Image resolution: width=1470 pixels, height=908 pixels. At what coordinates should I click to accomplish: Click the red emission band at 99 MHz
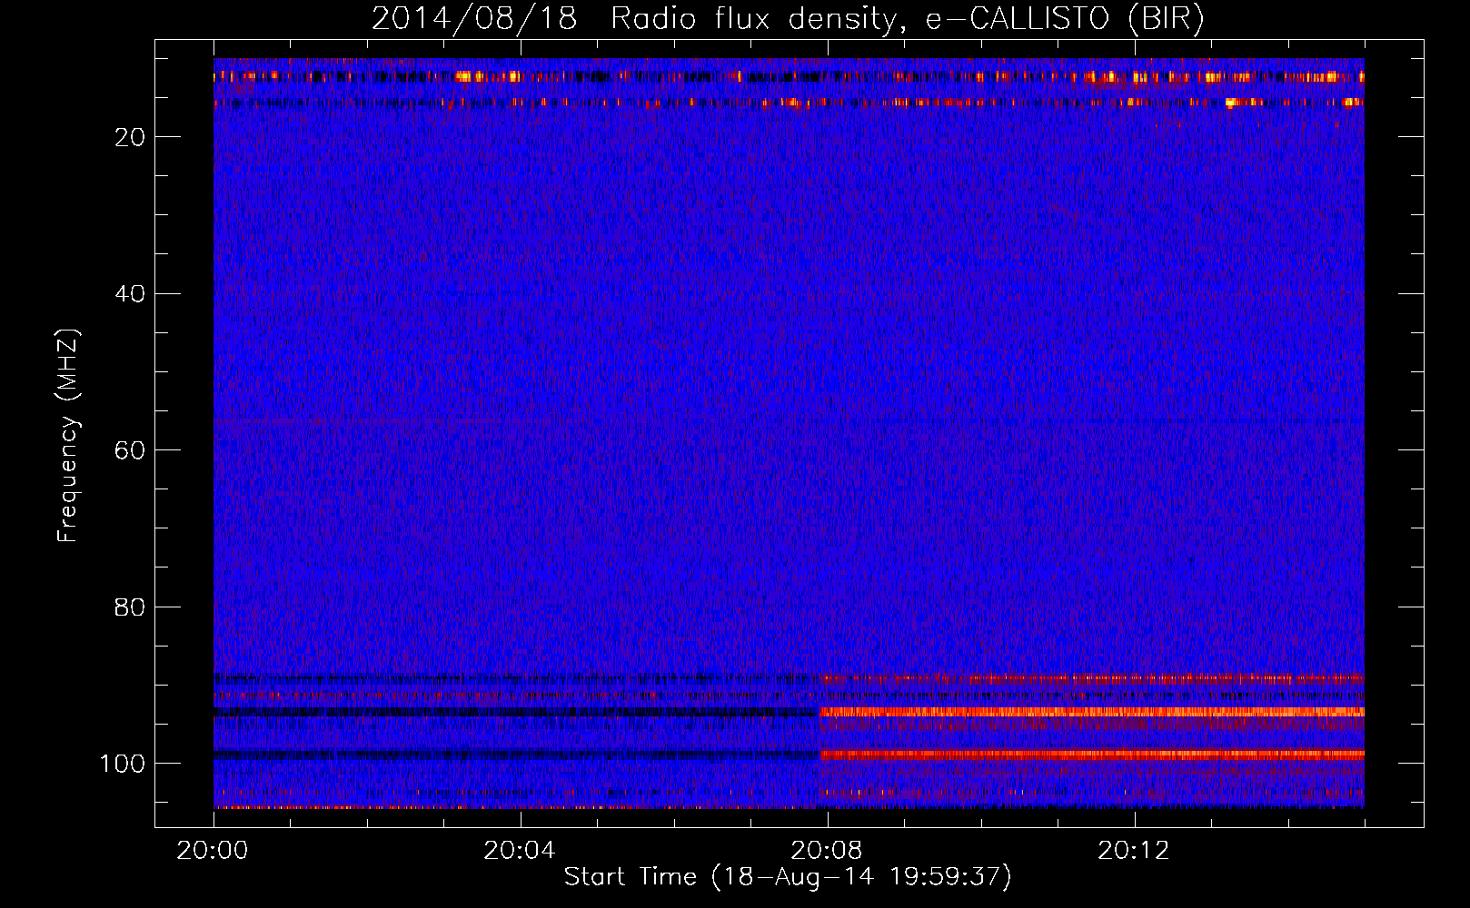point(1092,755)
